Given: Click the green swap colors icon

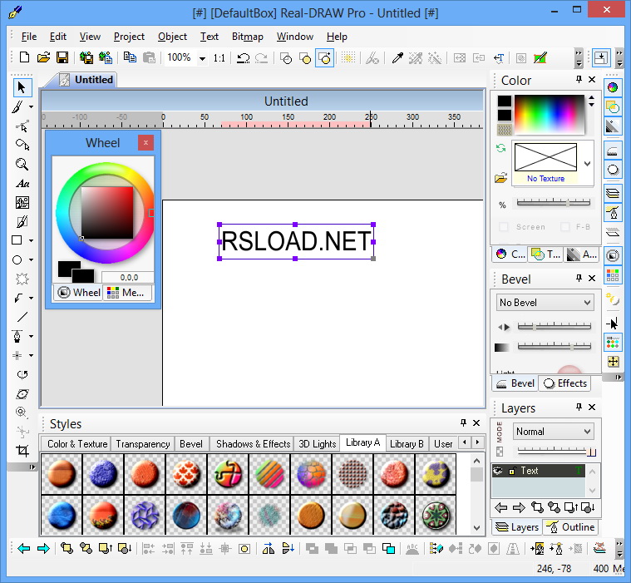Looking at the screenshot, I should pyautogui.click(x=500, y=148).
